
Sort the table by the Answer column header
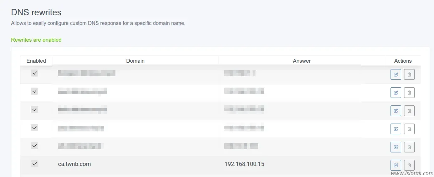302,61
